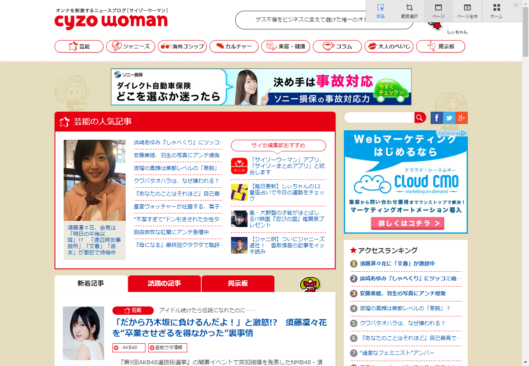Viewport: 529px width, 366px height.
Task: Open クワバタオハラは、なぜ嫌われる popular link
Action: 176,181
